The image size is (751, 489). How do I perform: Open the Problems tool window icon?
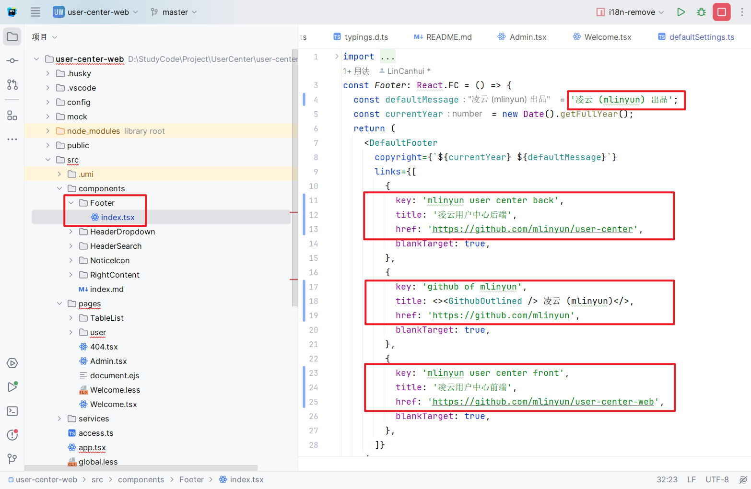(x=12, y=435)
